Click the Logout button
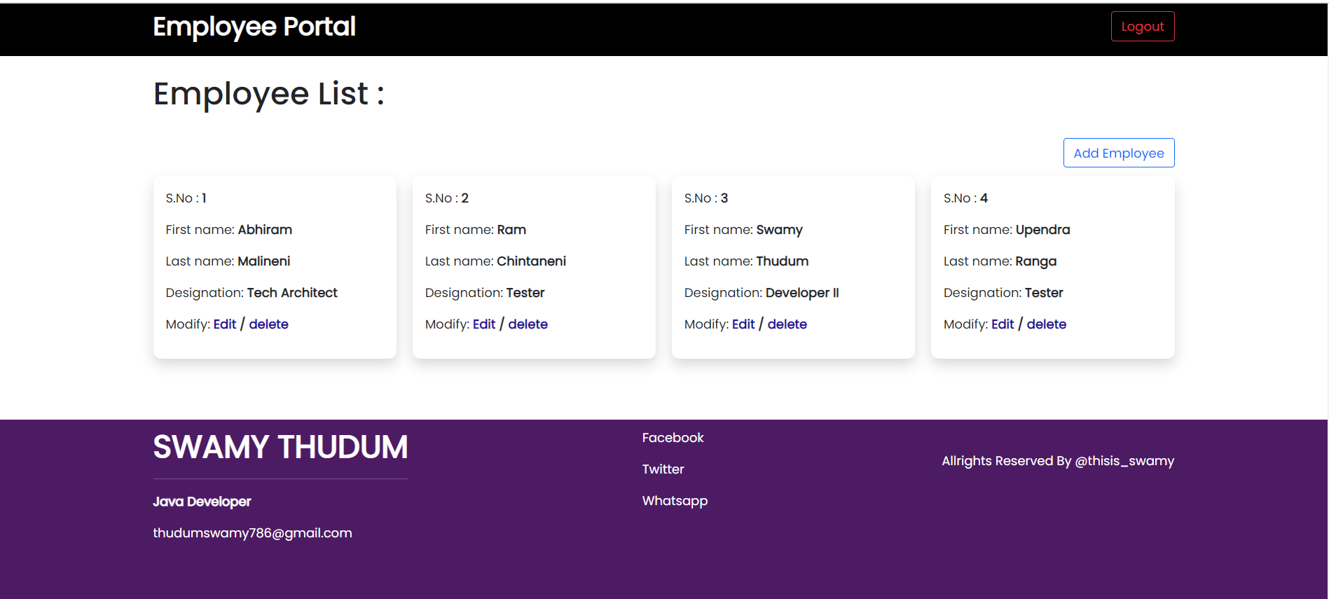Image resolution: width=1329 pixels, height=599 pixels. (x=1142, y=27)
